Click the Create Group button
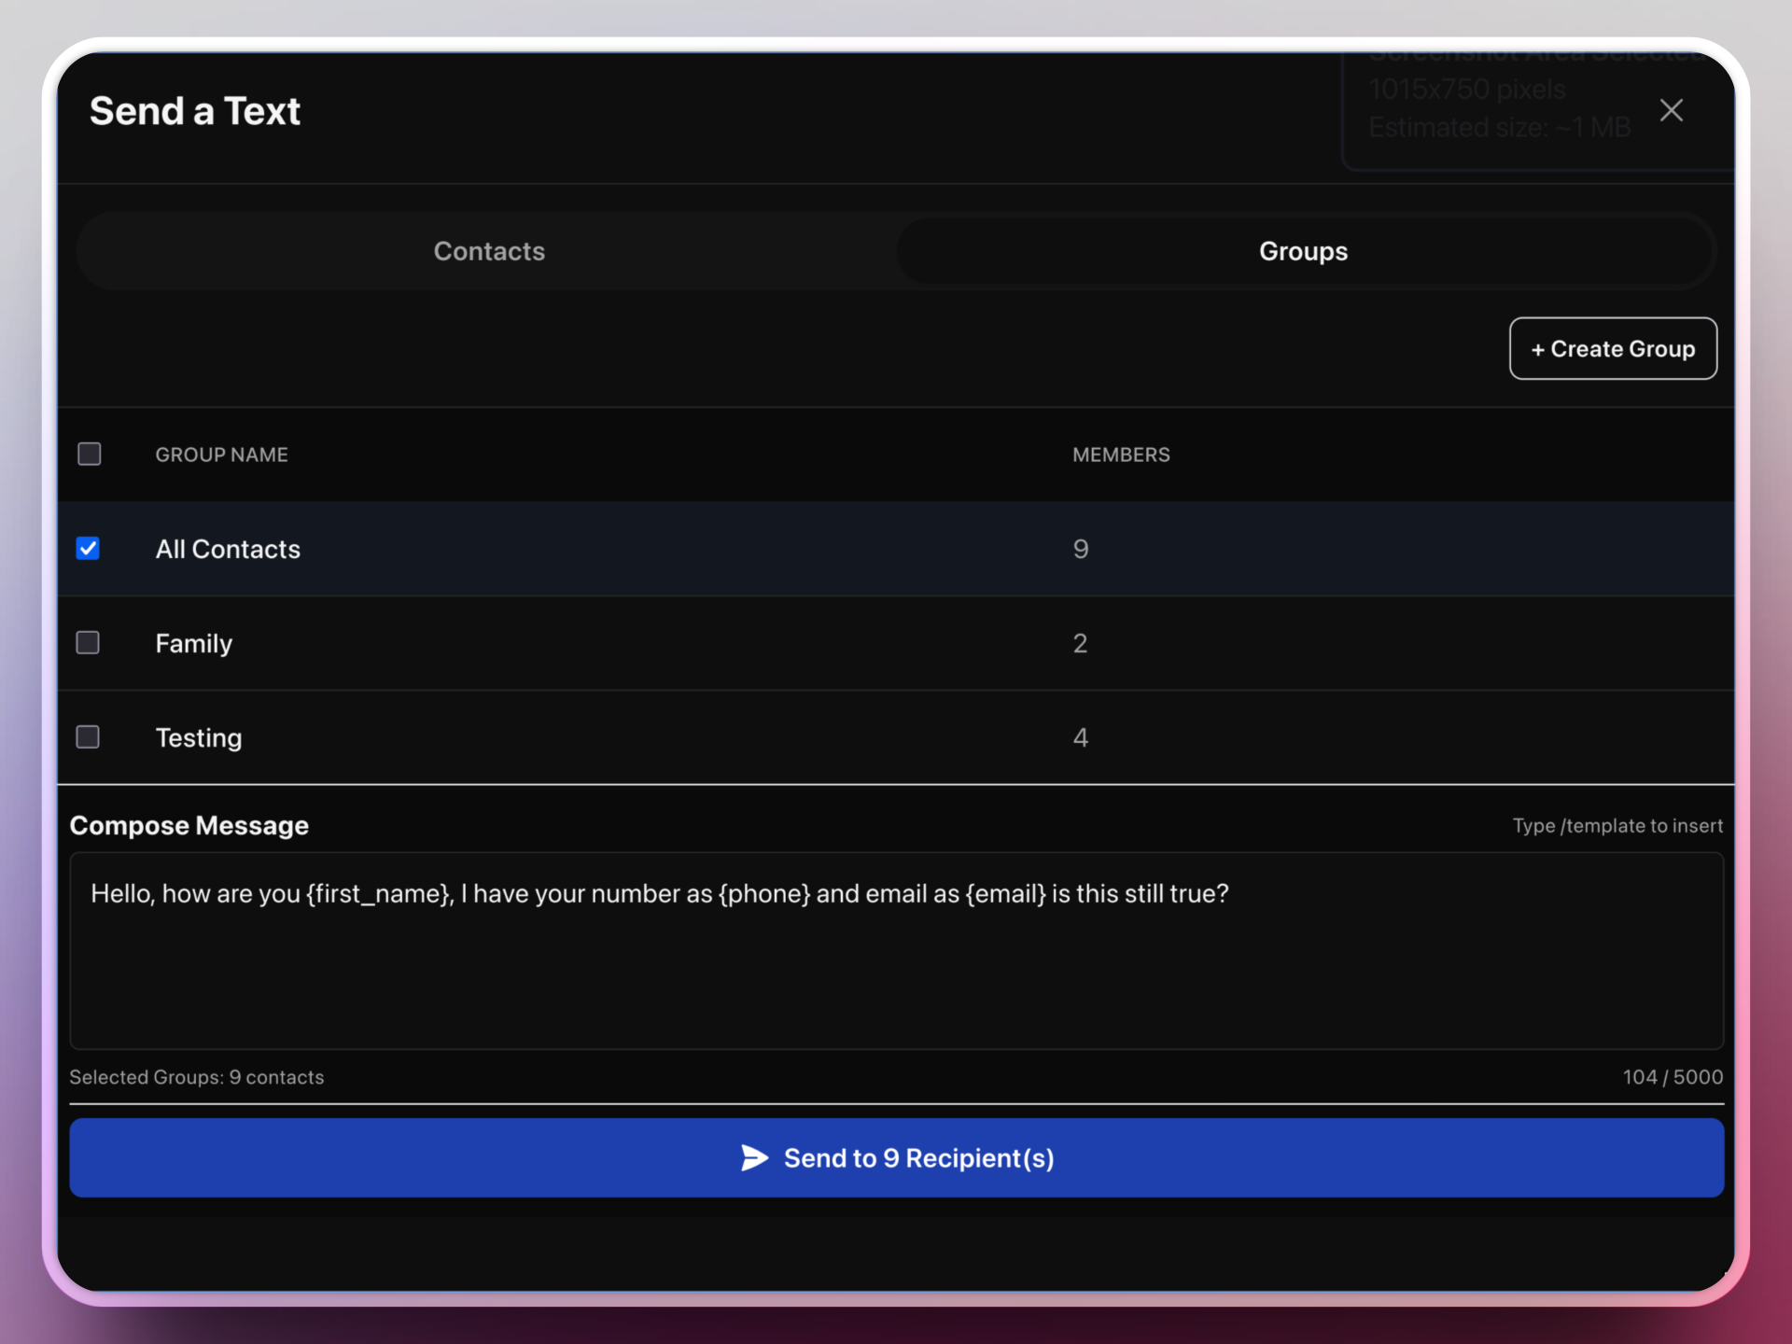Screen dimensions: 1792x1344 tap(1612, 348)
